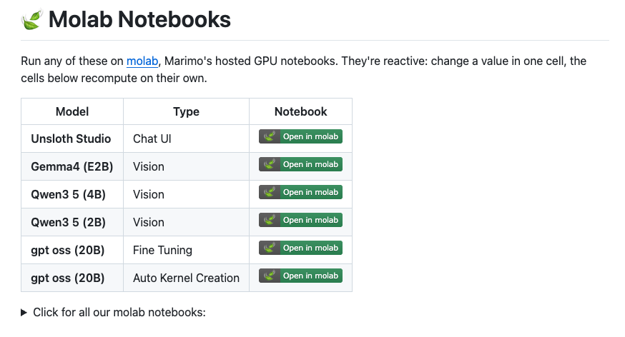Image resolution: width=625 pixels, height=337 pixels.
Task: Expand 'Click for all our molab notebooks'
Action: point(113,312)
